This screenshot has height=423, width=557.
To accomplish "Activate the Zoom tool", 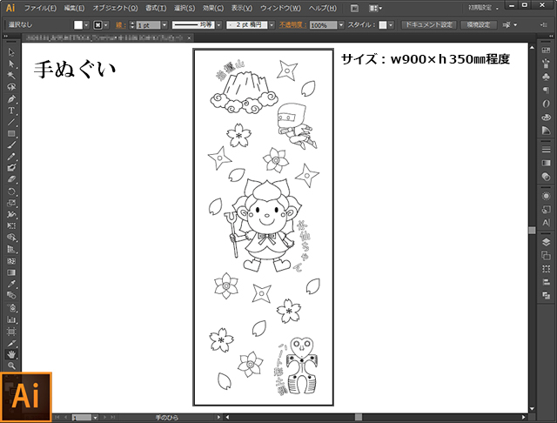I will [x=11, y=366].
